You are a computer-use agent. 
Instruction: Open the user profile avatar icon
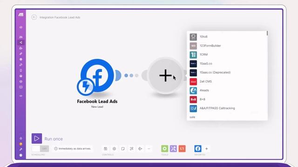point(21,155)
